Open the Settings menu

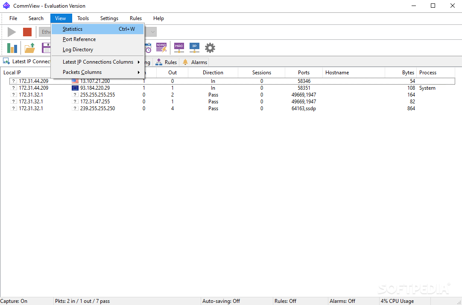[109, 18]
